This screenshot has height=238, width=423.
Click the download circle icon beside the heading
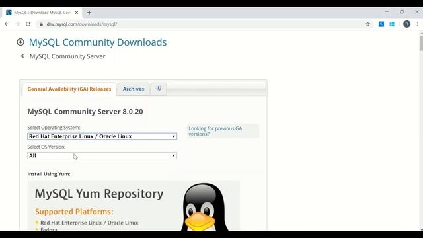20,42
